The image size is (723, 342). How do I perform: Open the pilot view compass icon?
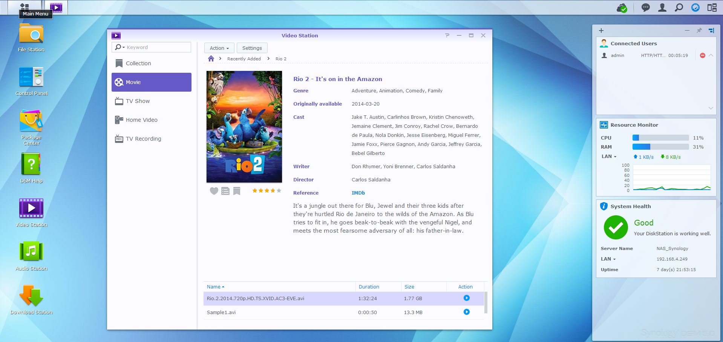695,8
